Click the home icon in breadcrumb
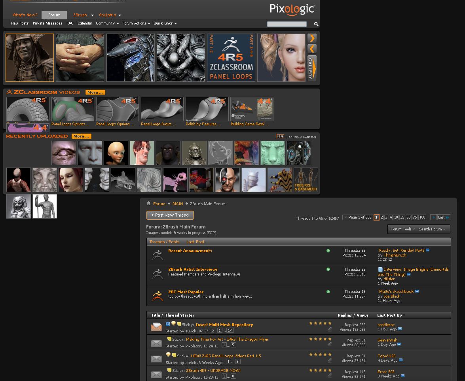 [x=148, y=203]
